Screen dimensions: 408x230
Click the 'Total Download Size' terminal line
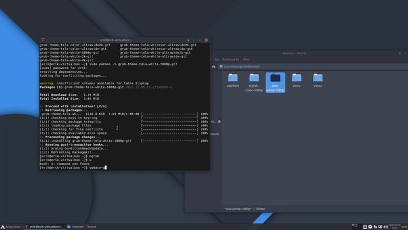pos(69,95)
